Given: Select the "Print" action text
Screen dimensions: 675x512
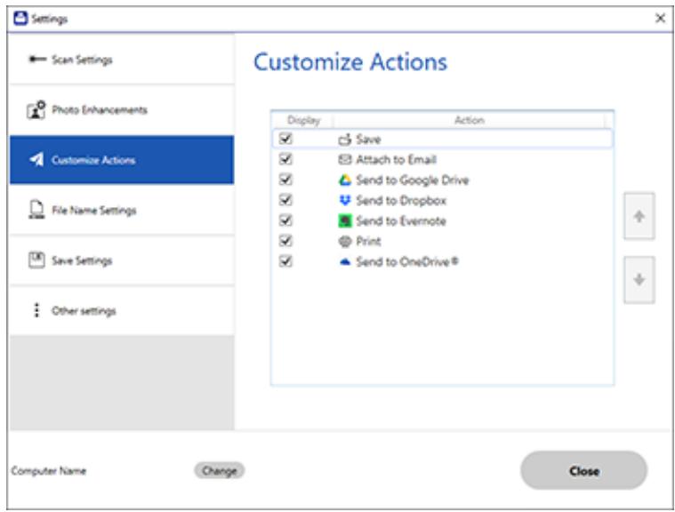Looking at the screenshot, I should [368, 242].
